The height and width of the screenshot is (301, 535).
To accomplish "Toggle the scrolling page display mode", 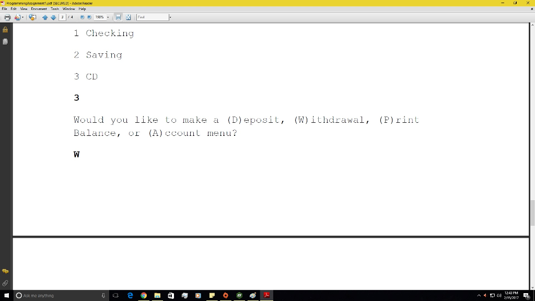I will 119,17.
